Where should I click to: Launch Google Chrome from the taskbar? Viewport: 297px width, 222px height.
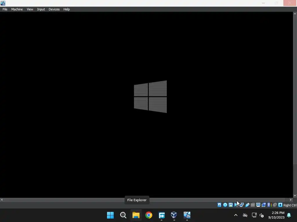[x=149, y=215]
